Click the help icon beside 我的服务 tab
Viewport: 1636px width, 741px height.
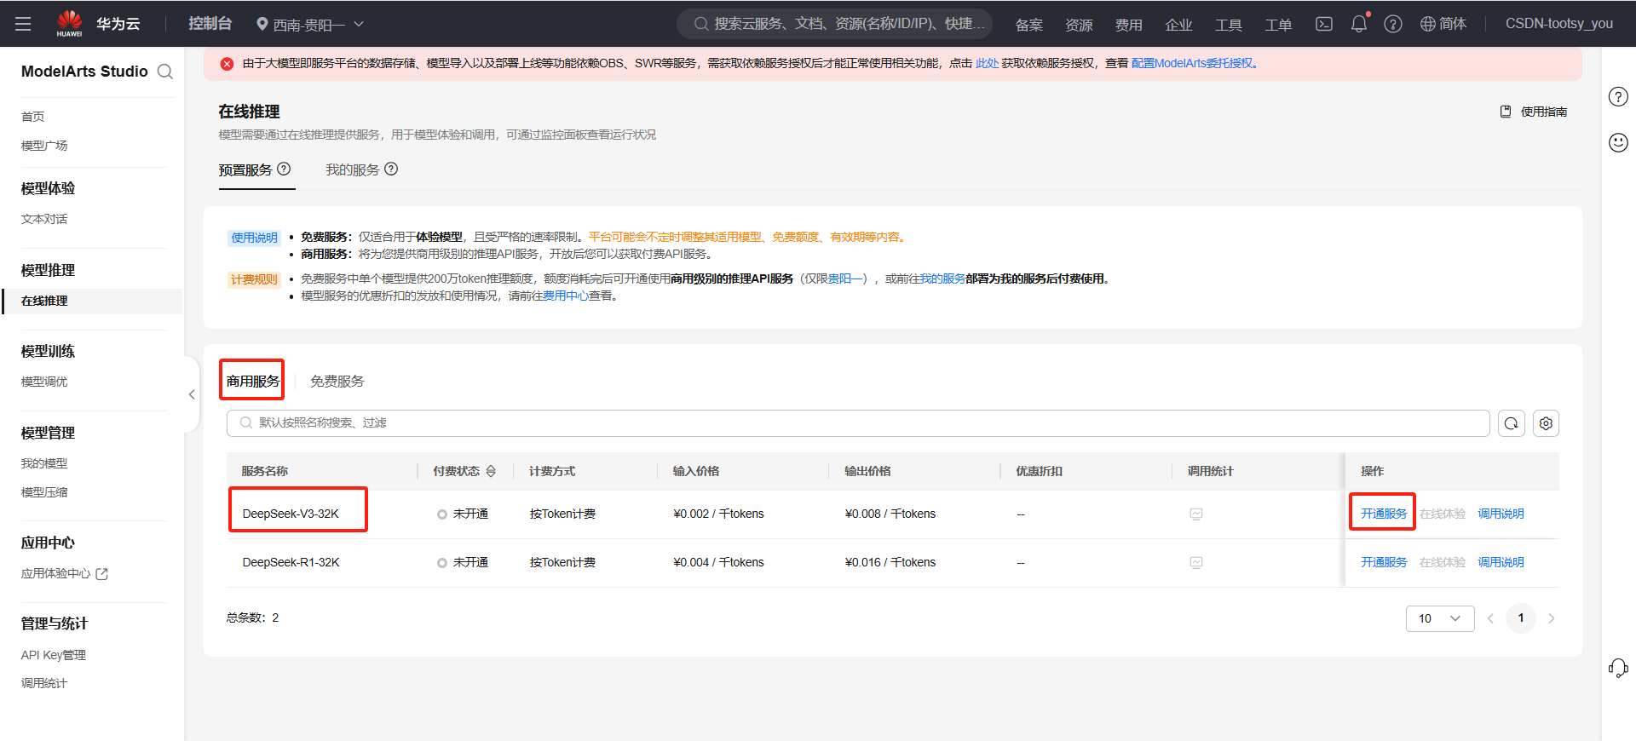(x=391, y=169)
